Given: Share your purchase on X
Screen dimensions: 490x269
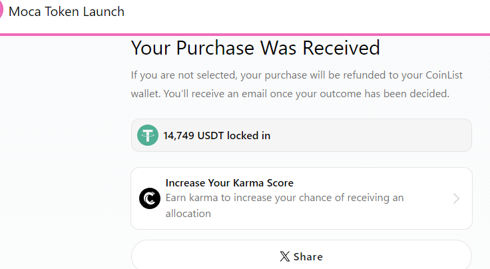Looking at the screenshot, I should pyautogui.click(x=301, y=254).
